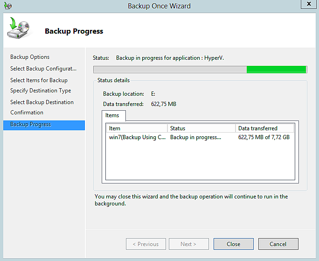Click the 'You may close this wizard' note
This screenshot has width=319, height=261.
point(191,200)
